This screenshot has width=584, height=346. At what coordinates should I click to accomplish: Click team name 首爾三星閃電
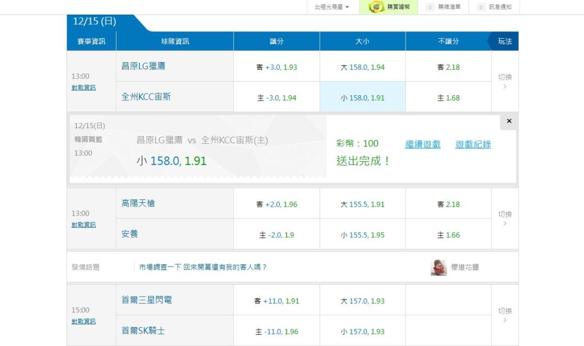click(x=147, y=300)
